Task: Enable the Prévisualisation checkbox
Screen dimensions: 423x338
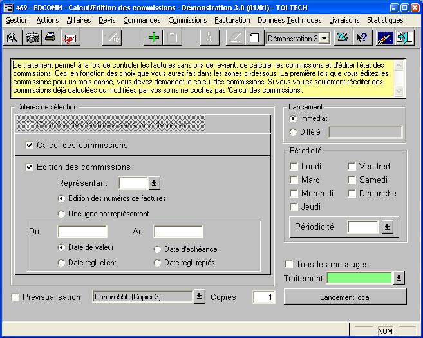Action: click(x=16, y=297)
